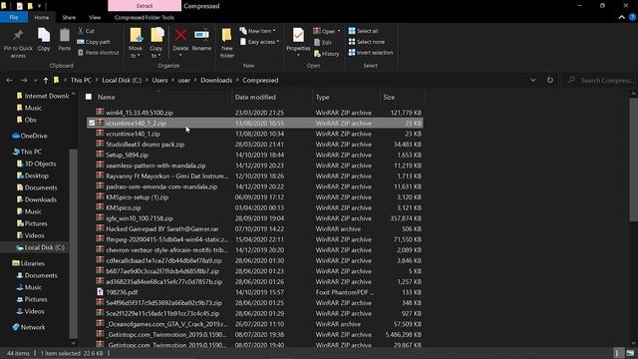
Task: Go back with the back arrow
Action: point(9,80)
